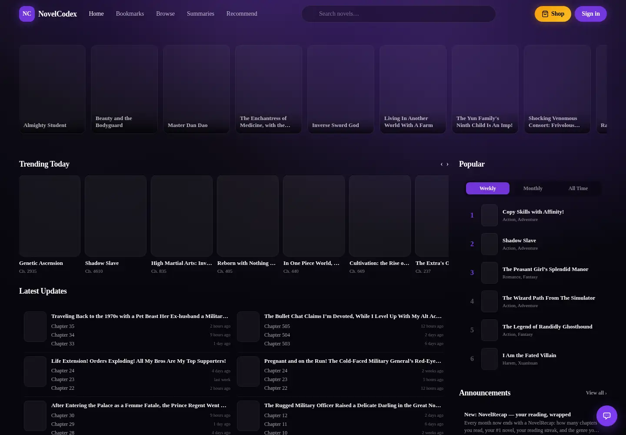Focus the Search novels input field
Screen dimensions: 626x435
(399, 14)
